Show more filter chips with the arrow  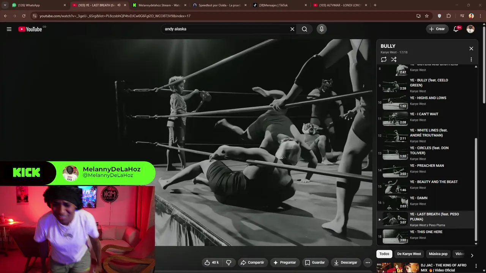tap(472, 255)
